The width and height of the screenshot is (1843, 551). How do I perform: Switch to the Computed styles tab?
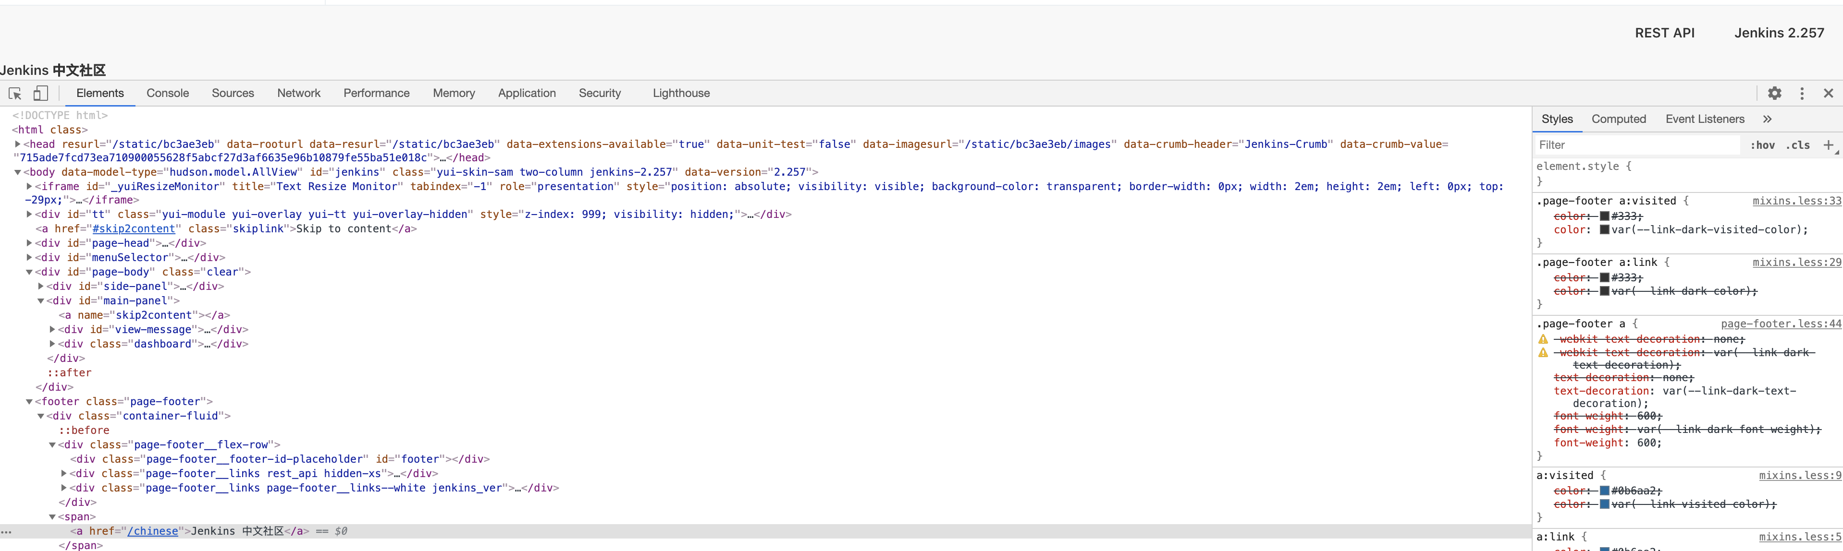coord(1618,120)
